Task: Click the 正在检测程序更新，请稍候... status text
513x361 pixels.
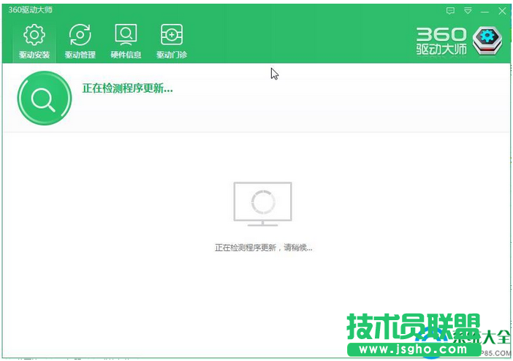Action: click(x=264, y=248)
